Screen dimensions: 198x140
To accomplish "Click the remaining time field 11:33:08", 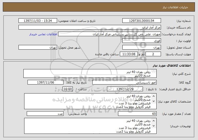I will point(129,54).
